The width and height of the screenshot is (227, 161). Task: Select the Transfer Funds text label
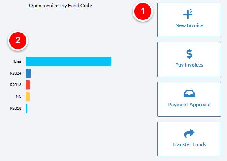189,144
